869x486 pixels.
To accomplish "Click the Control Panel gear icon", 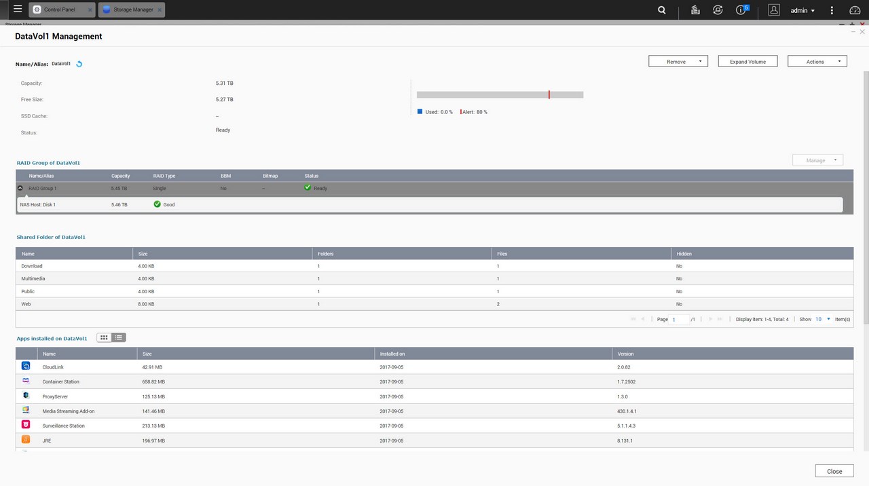I will (38, 10).
